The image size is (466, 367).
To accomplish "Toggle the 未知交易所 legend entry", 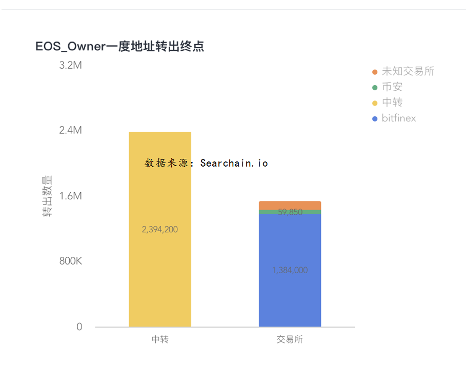I will (403, 71).
